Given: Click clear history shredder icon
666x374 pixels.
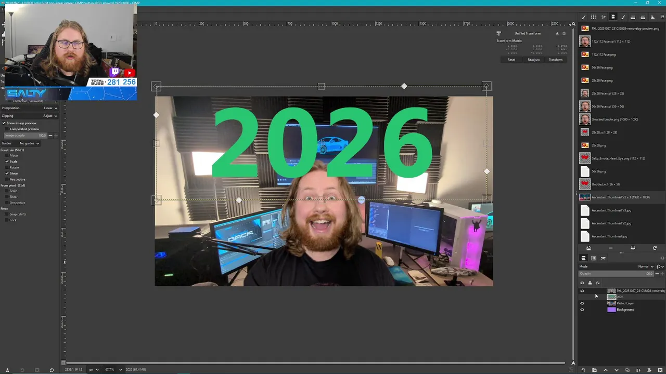Looking at the screenshot, I should (x=633, y=248).
